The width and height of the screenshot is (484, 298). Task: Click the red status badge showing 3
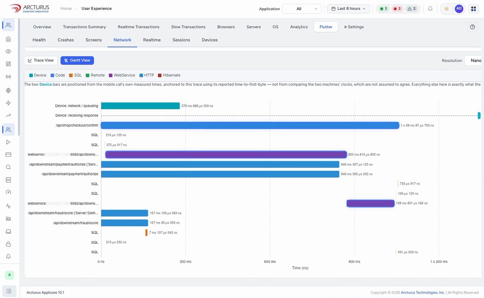pyautogui.click(x=397, y=9)
